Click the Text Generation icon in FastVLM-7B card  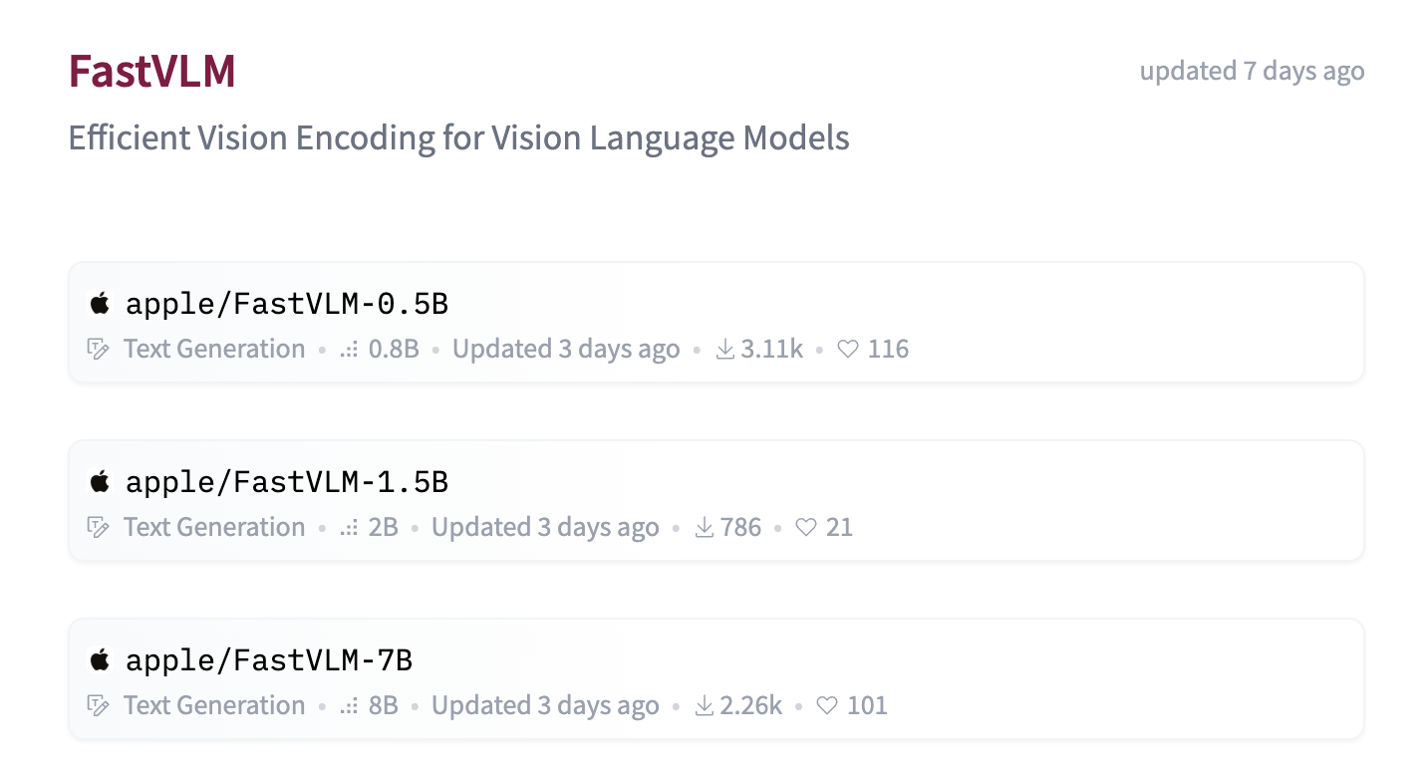98,706
